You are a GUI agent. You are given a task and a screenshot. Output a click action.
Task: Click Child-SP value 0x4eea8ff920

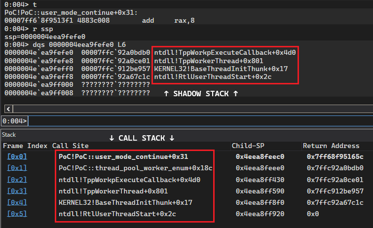coord(260,214)
